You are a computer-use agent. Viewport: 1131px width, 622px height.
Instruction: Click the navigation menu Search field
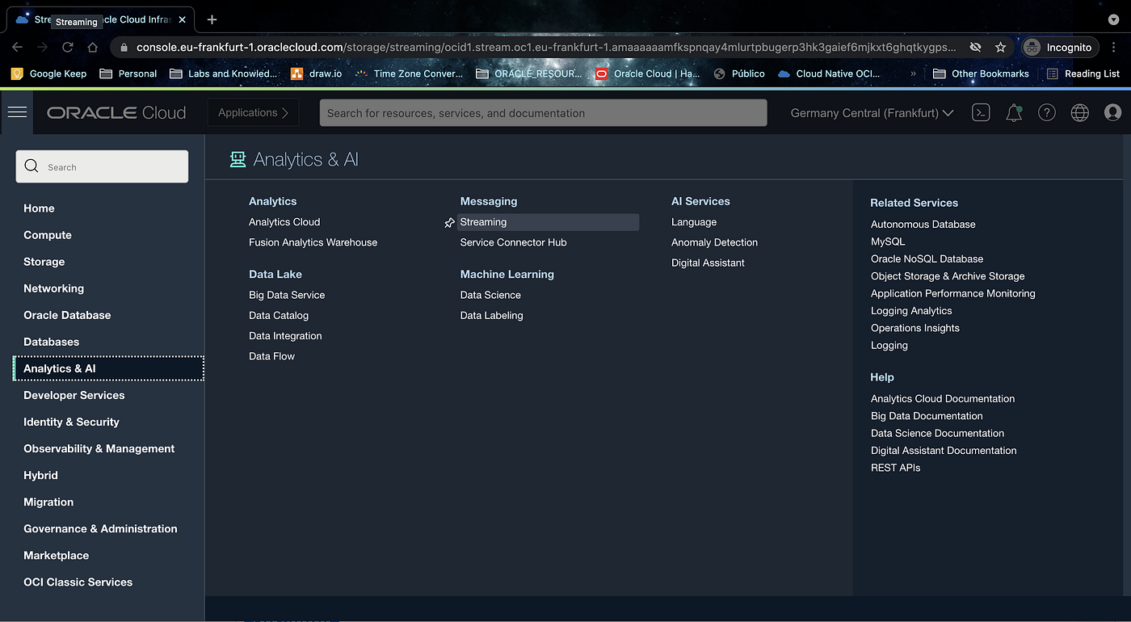(x=102, y=166)
